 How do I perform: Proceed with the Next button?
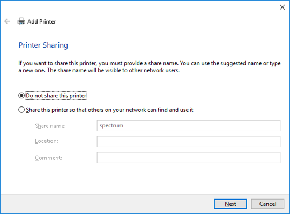click(x=230, y=204)
